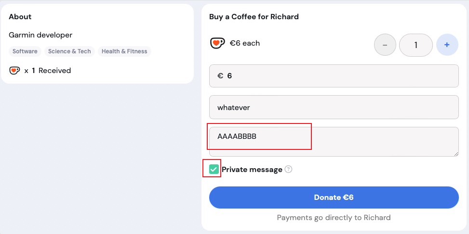This screenshot has height=234, width=469.
Task: Decrease coffee quantity with minus button
Action: click(x=385, y=45)
